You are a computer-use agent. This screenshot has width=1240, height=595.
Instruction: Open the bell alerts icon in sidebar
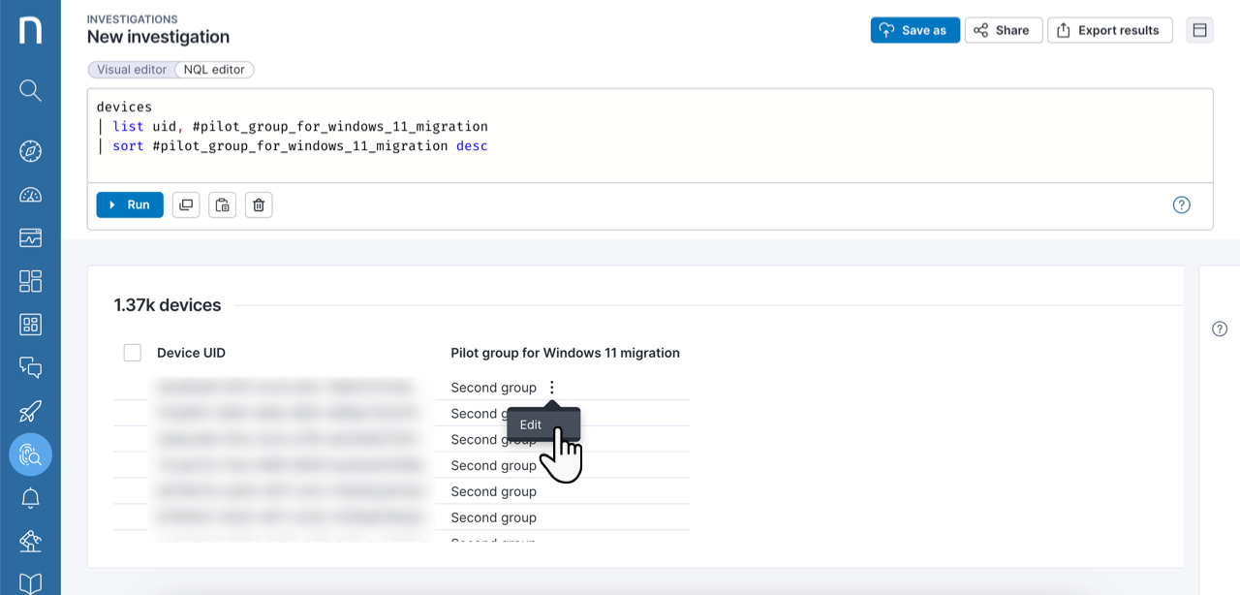point(30,498)
